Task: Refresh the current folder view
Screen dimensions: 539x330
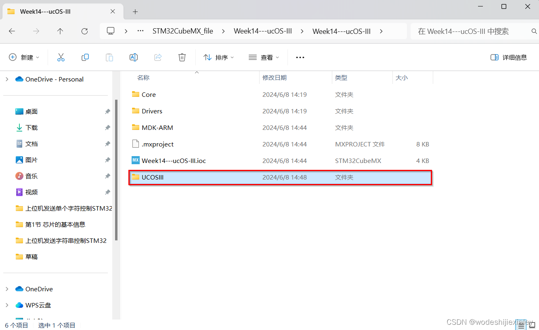Action: click(x=84, y=31)
